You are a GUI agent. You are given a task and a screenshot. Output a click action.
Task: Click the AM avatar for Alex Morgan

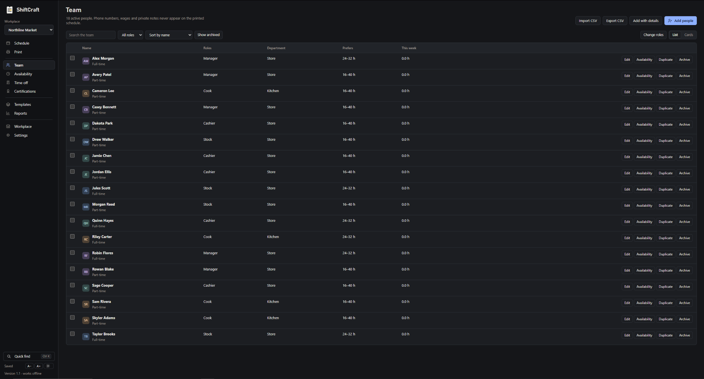(86, 61)
